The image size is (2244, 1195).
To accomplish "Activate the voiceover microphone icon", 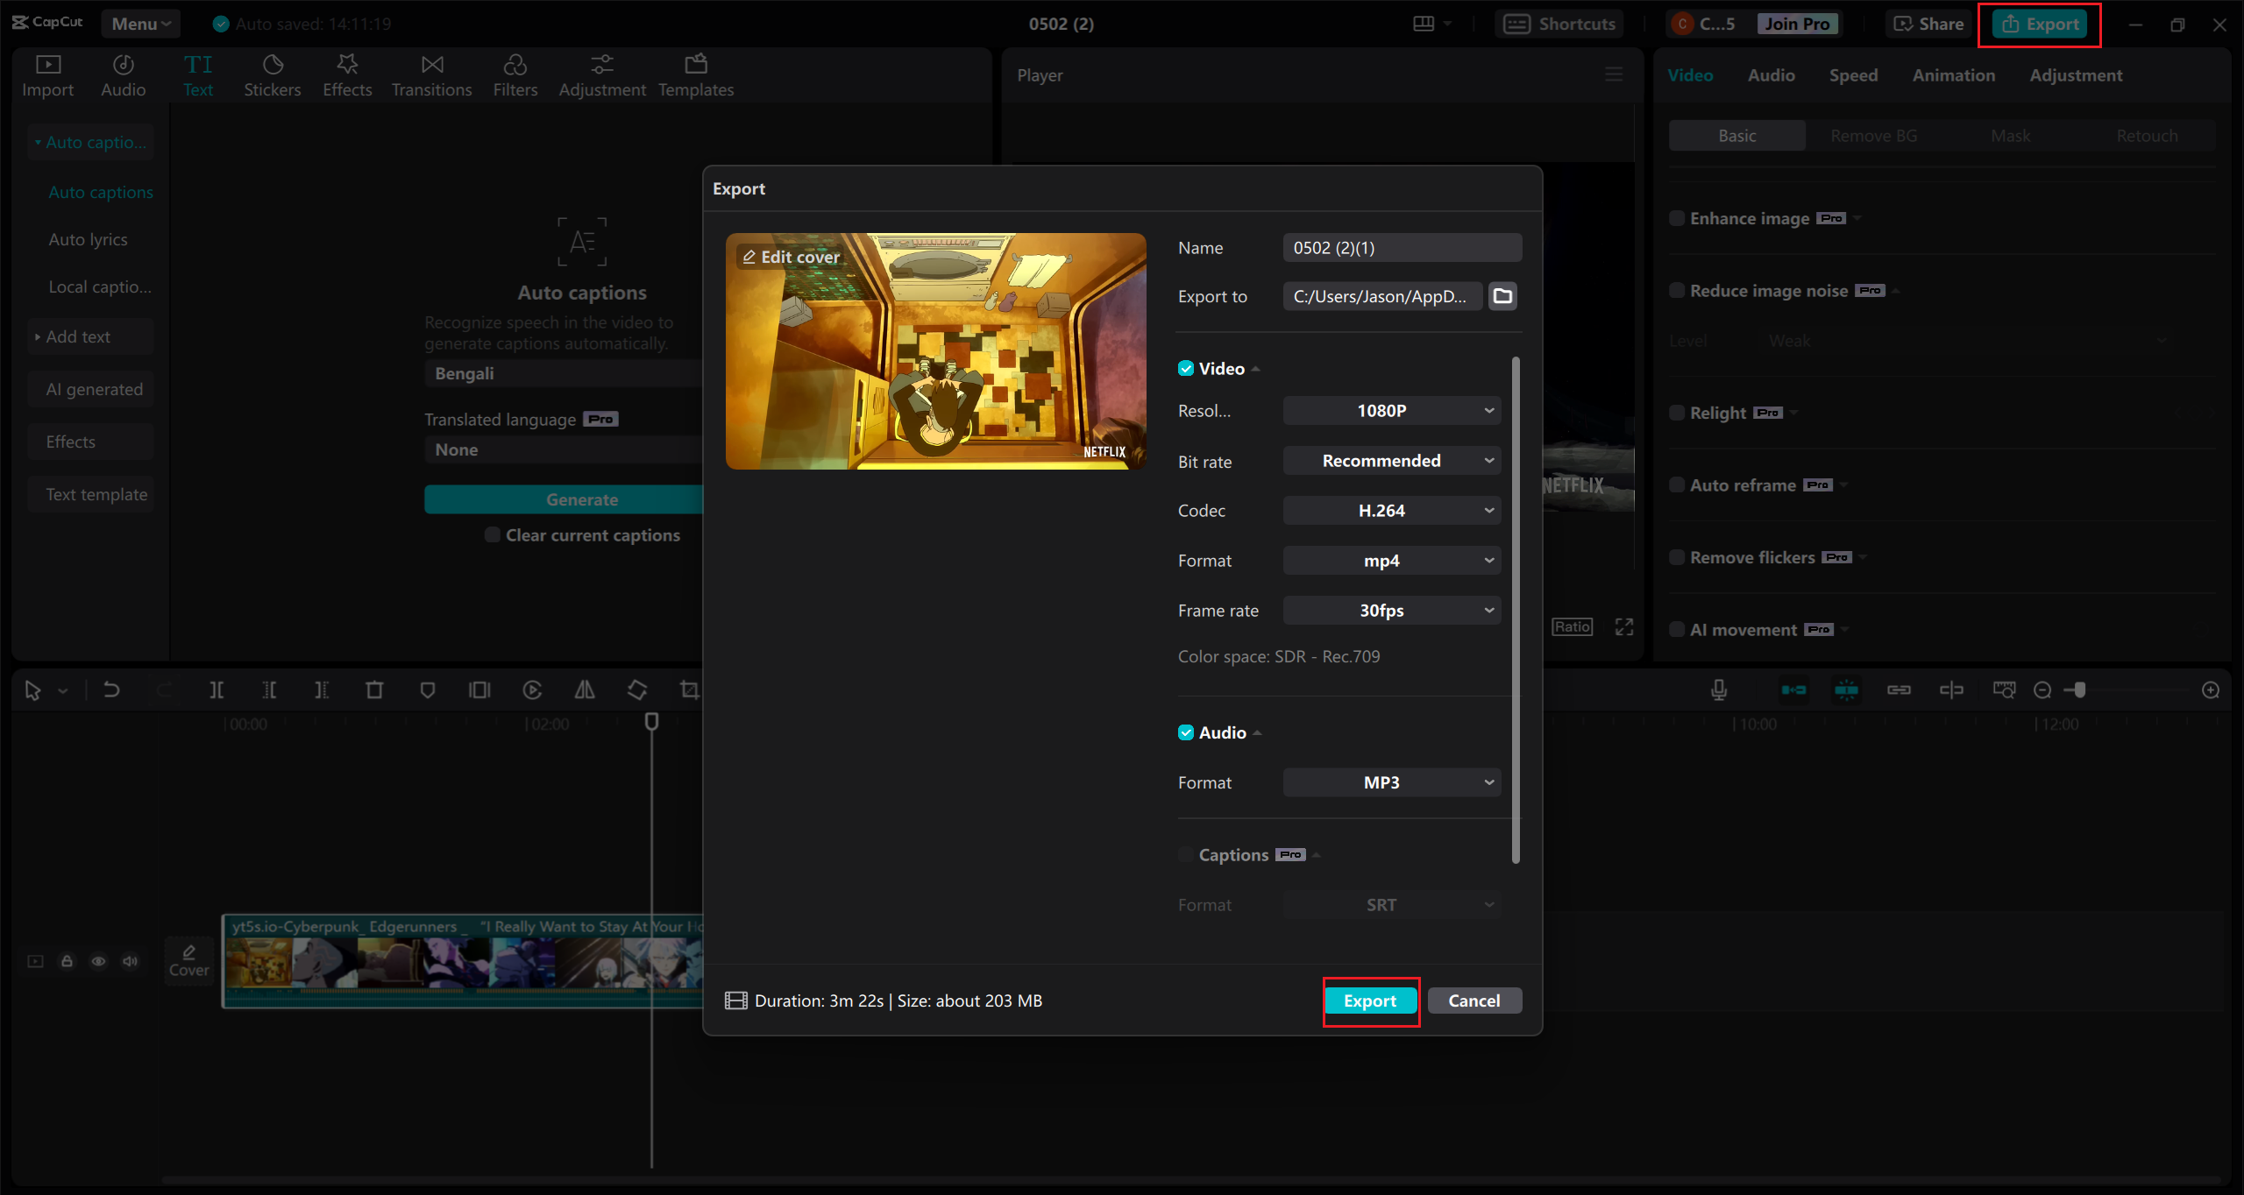I will 1718,689.
